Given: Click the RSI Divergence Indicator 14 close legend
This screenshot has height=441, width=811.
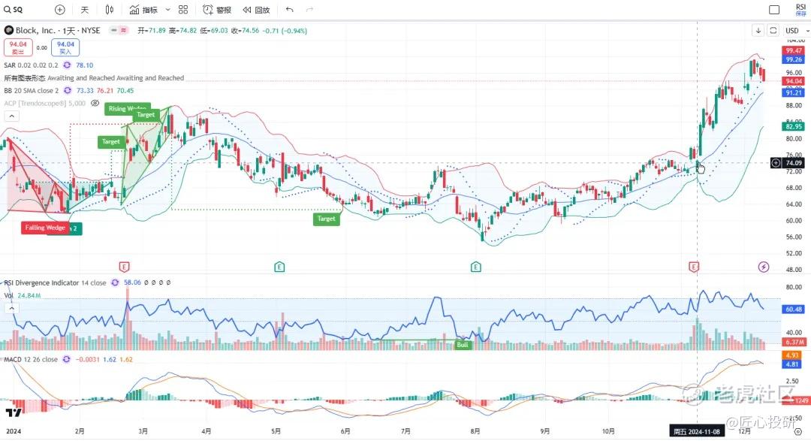Looking at the screenshot, I should click(x=55, y=282).
